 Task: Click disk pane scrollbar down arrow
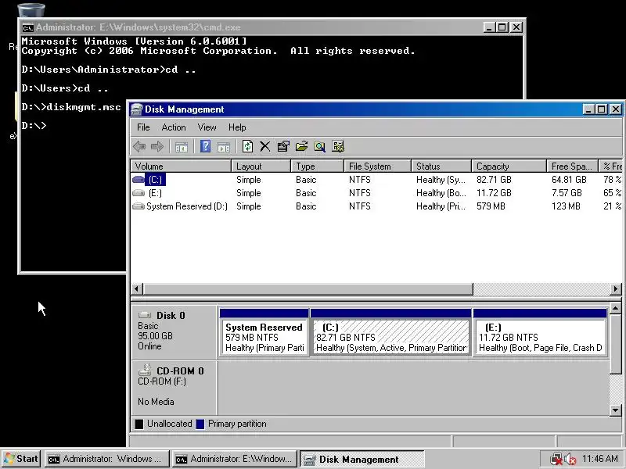tap(616, 410)
